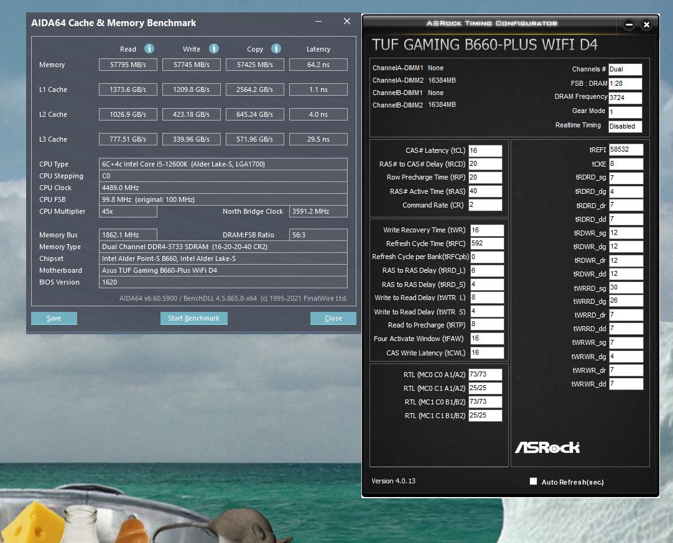Viewport: 673px width, 543px height.
Task: Click the tRDRD_dg field
Action: [626, 191]
